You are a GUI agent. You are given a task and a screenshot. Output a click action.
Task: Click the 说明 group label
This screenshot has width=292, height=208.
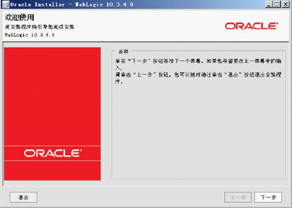tap(123, 52)
